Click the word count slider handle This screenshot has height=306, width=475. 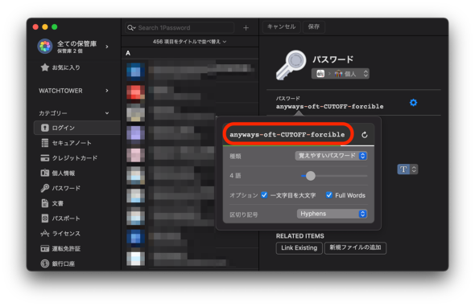(310, 176)
